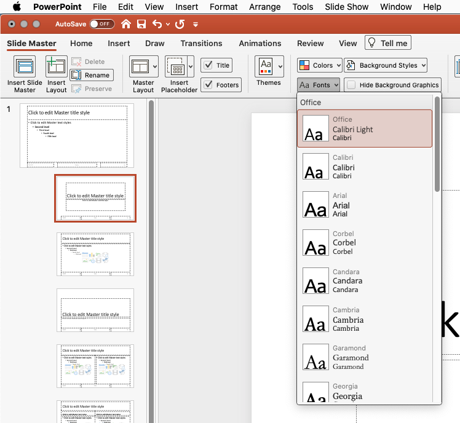Open the Background Styles dropdown
460x423 pixels.
coord(385,65)
